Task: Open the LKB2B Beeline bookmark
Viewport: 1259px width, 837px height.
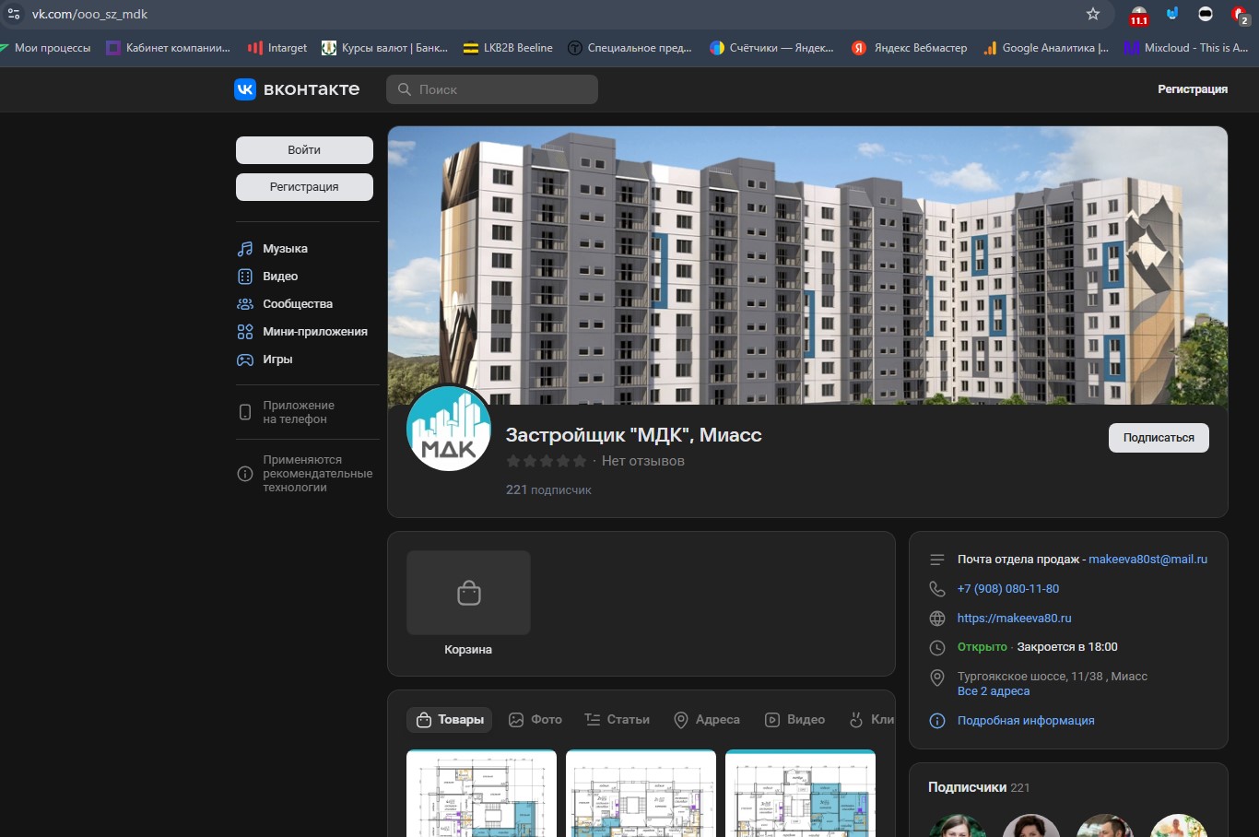Action: pyautogui.click(x=508, y=48)
